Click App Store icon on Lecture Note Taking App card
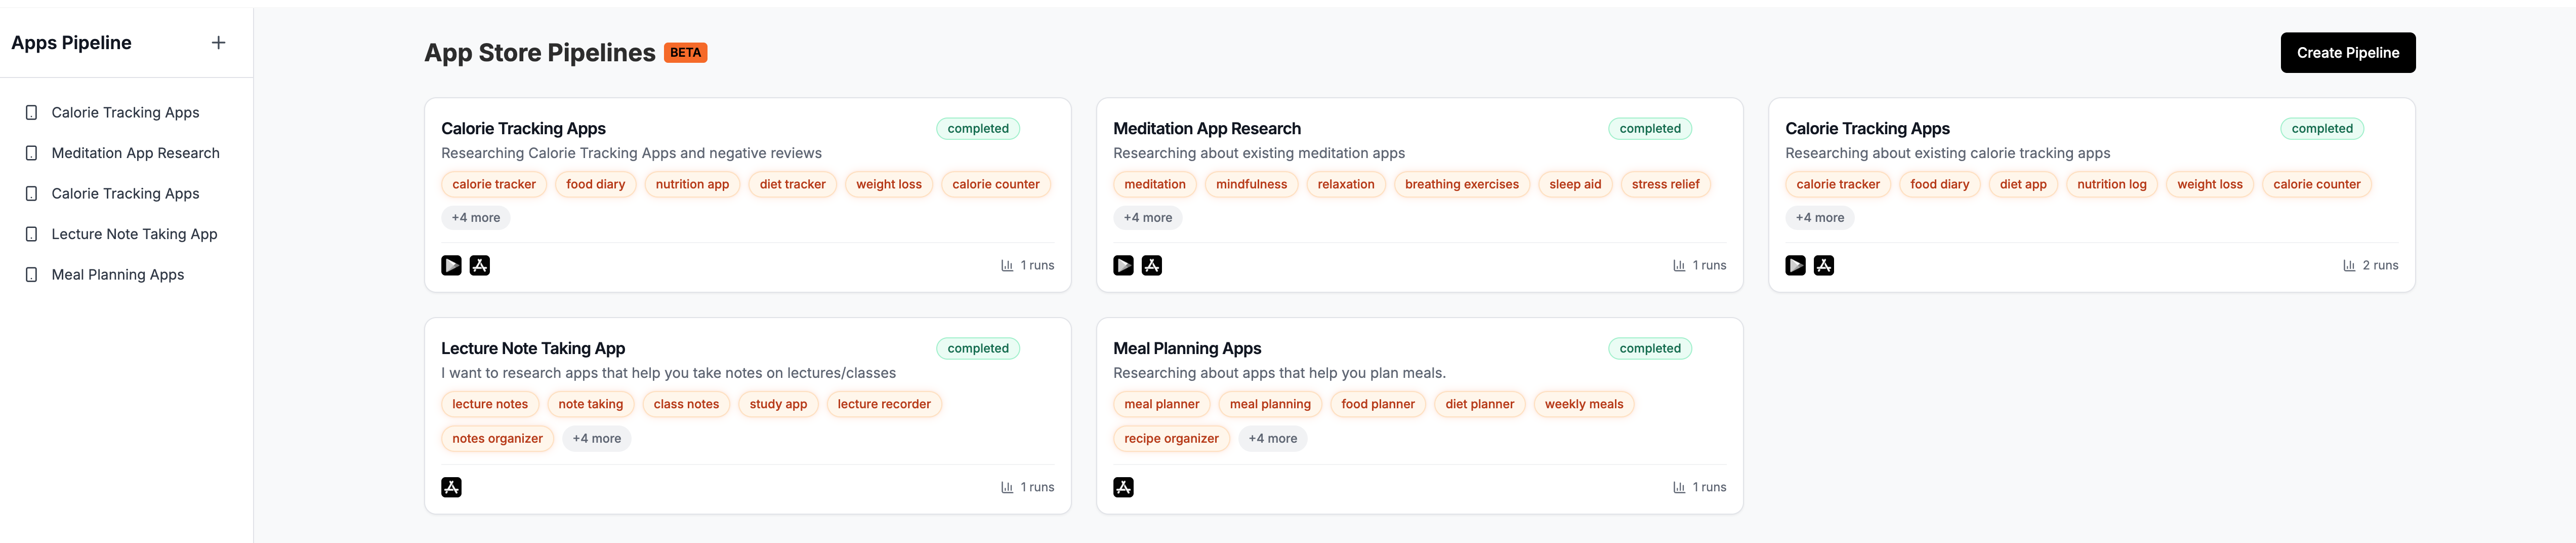The image size is (2576, 543). point(452,487)
